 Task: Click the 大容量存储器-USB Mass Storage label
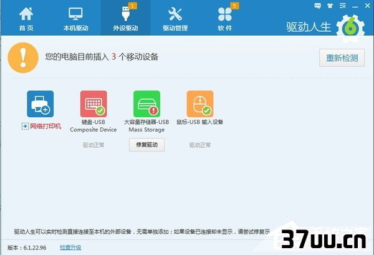click(x=146, y=126)
